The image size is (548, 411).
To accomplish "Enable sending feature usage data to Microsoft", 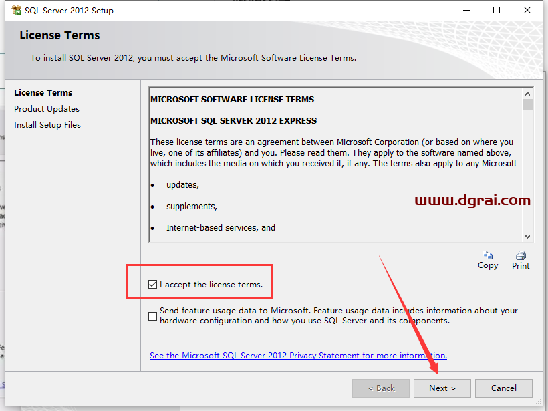I will point(152,316).
